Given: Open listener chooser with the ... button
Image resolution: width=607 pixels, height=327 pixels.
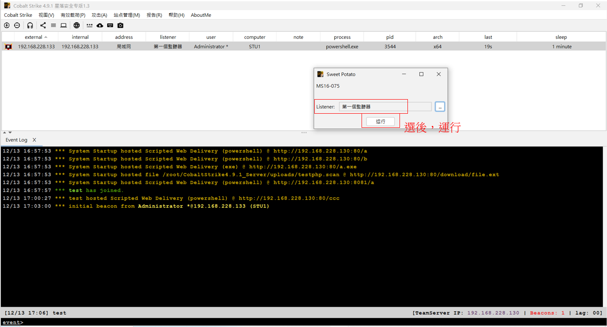Looking at the screenshot, I should click(440, 107).
